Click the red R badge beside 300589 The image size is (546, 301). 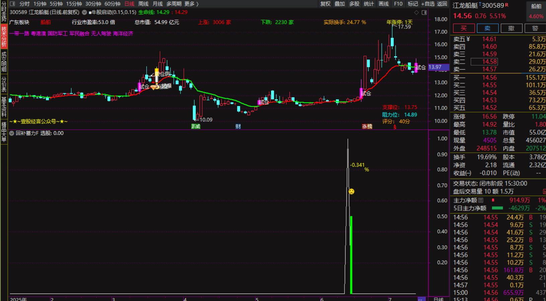tap(506, 5)
